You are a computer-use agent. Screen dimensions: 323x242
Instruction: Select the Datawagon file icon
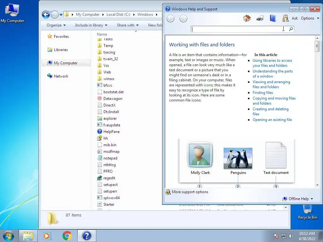(x=99, y=98)
